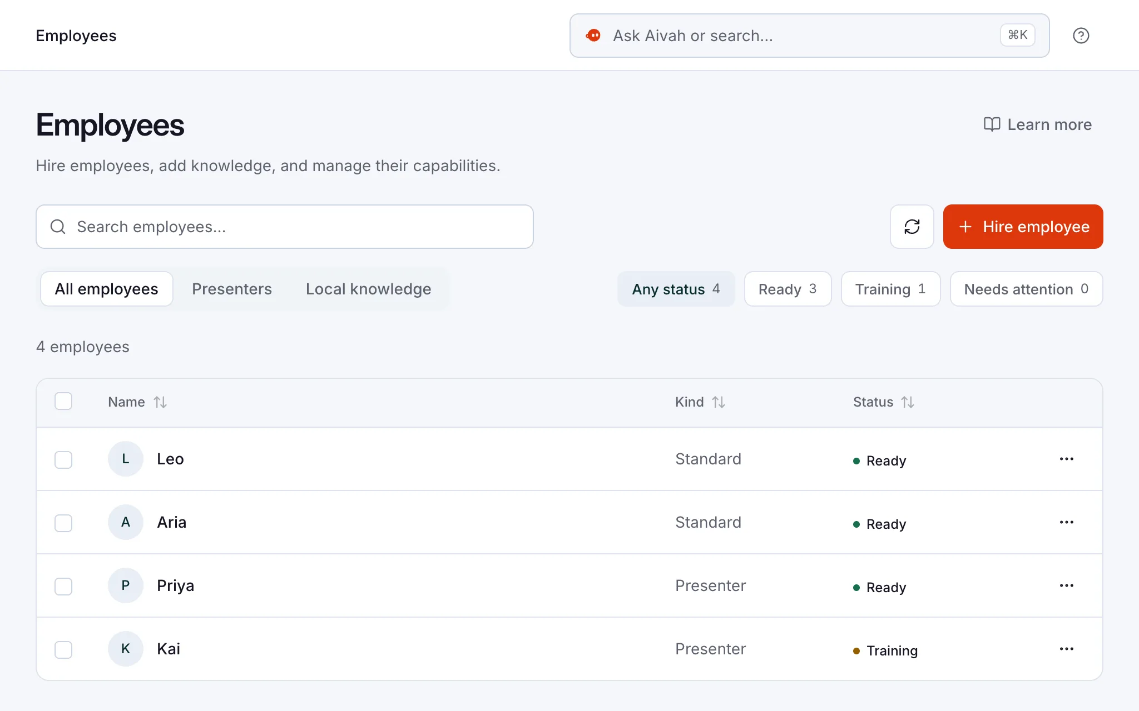Click the ⌘K shortcut badge
The image size is (1139, 711).
click(1018, 35)
